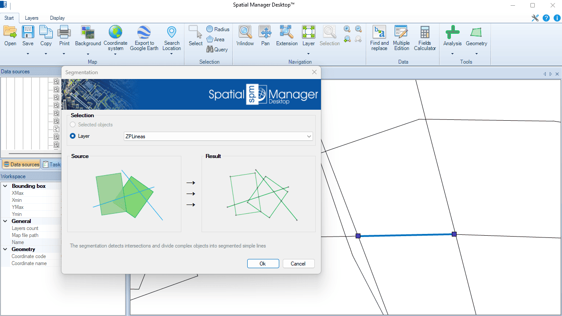
Task: Click the Geometry tools icon
Action: [x=476, y=32]
